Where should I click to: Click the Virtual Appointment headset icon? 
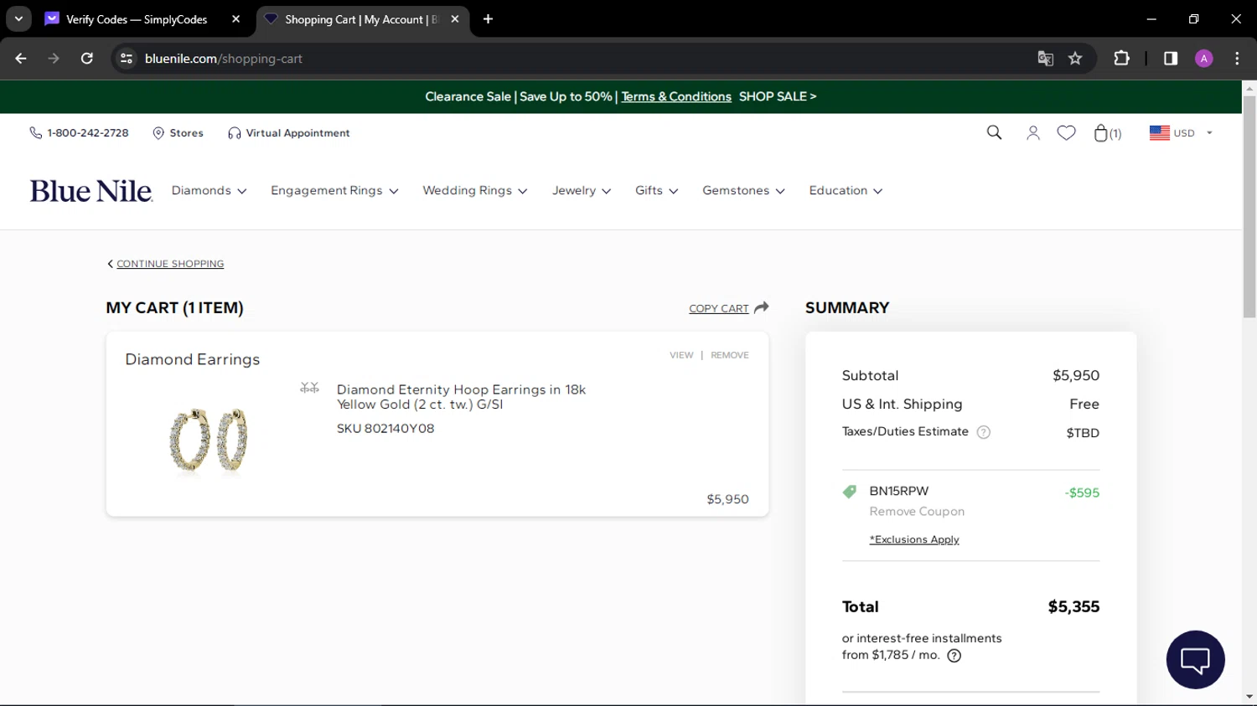coord(235,133)
